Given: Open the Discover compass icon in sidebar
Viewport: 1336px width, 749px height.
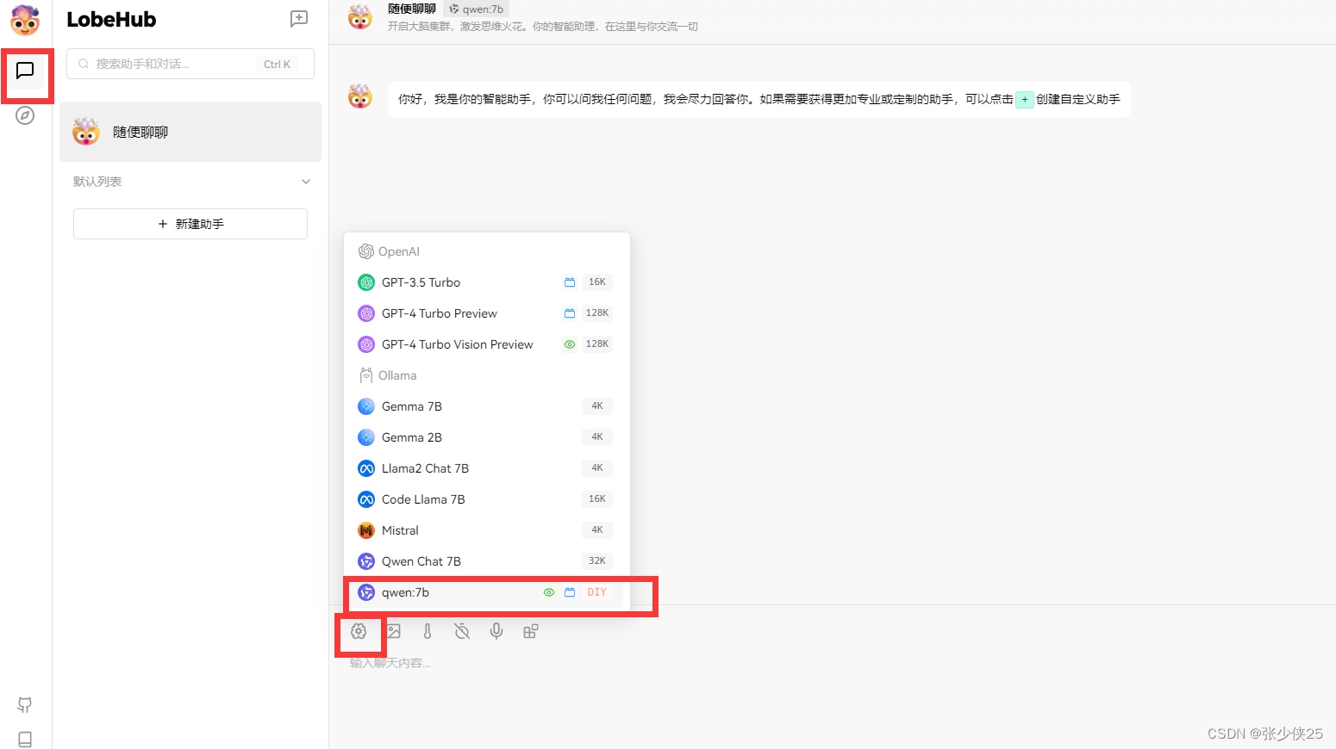Looking at the screenshot, I should point(26,115).
